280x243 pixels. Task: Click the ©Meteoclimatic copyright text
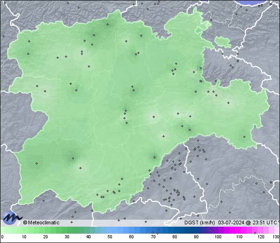(41, 222)
